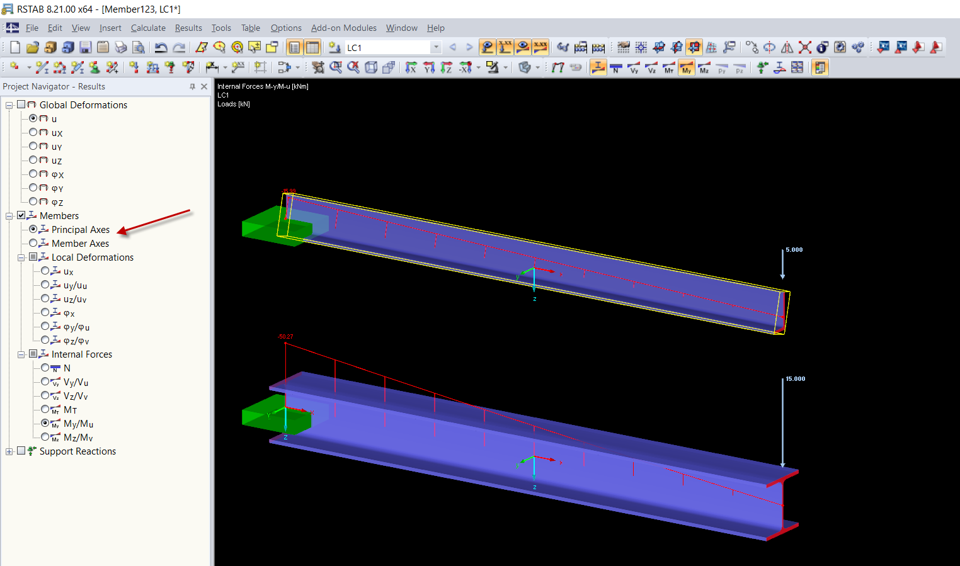Select the Vz shear force toolbar icon
The image size is (960, 566).
click(651, 67)
